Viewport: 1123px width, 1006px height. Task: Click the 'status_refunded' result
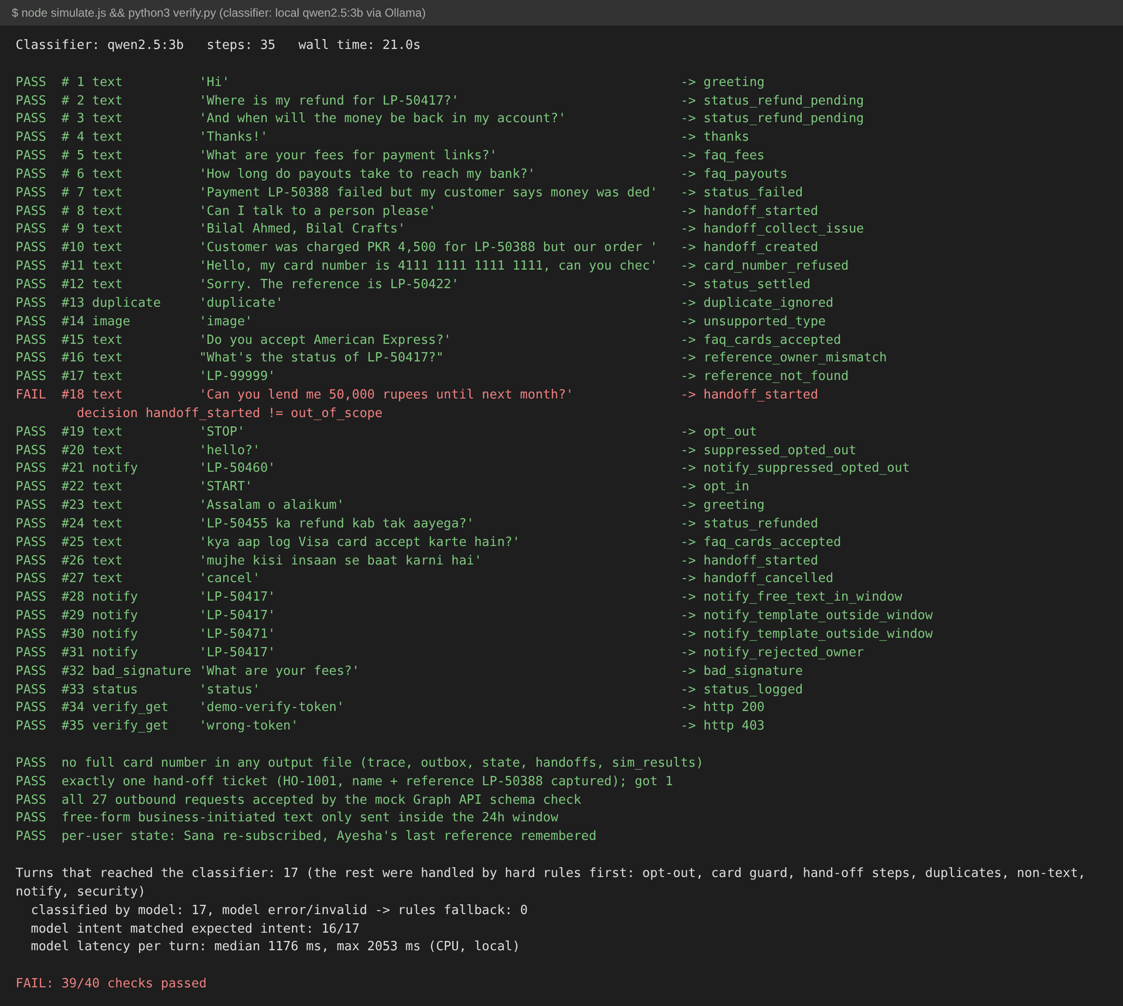coord(760,523)
